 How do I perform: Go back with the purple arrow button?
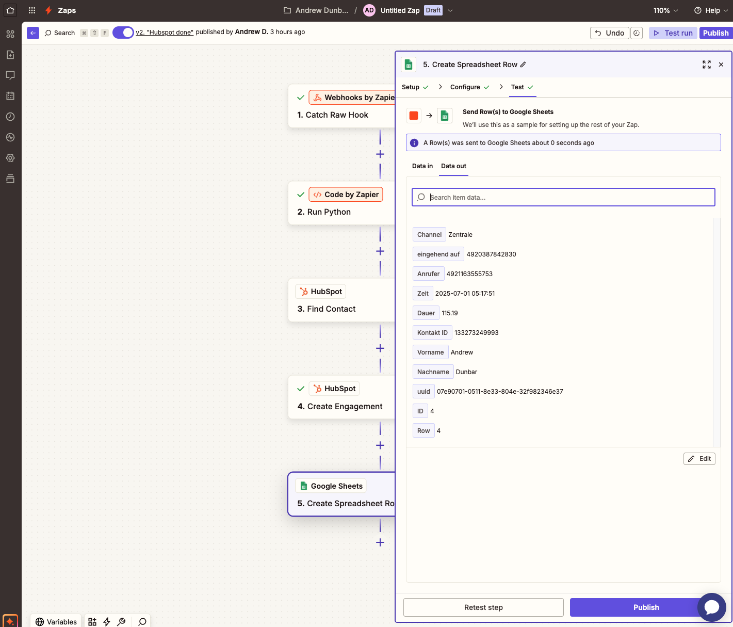tap(33, 33)
